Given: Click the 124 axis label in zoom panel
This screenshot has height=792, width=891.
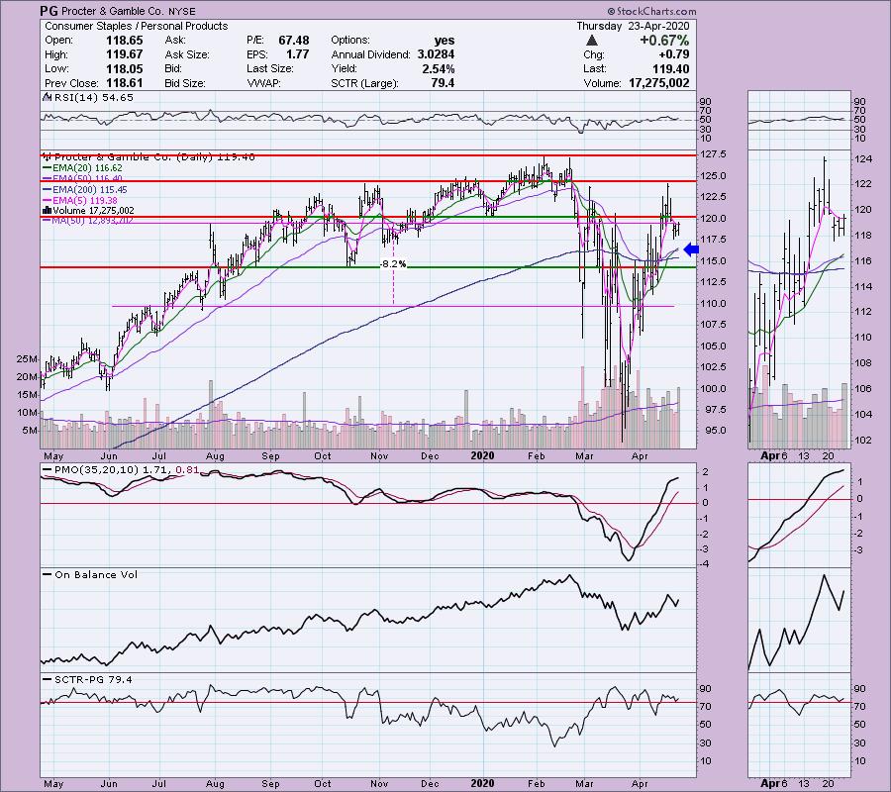Looking at the screenshot, I should coord(863,159).
